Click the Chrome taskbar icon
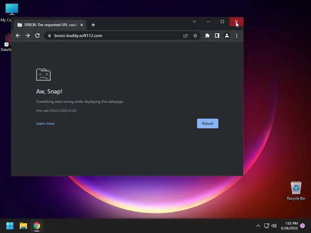 (x=37, y=226)
